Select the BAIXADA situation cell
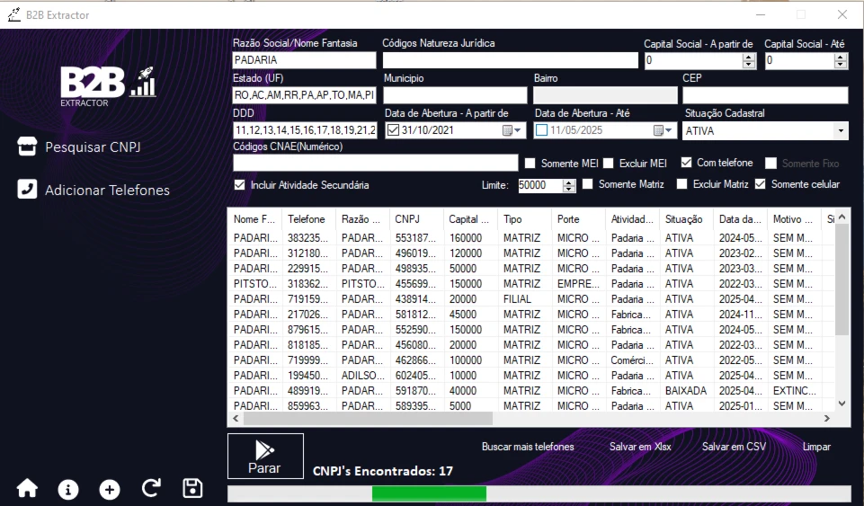Viewport: 864px width, 506px height. tap(686, 391)
